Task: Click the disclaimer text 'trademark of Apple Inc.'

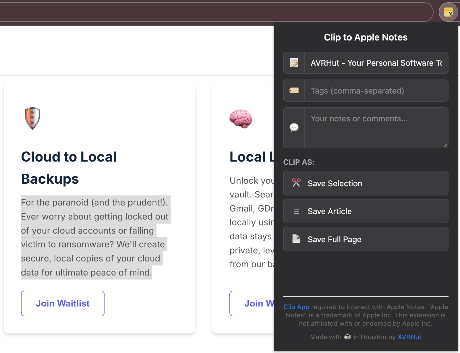Action: 357,315
